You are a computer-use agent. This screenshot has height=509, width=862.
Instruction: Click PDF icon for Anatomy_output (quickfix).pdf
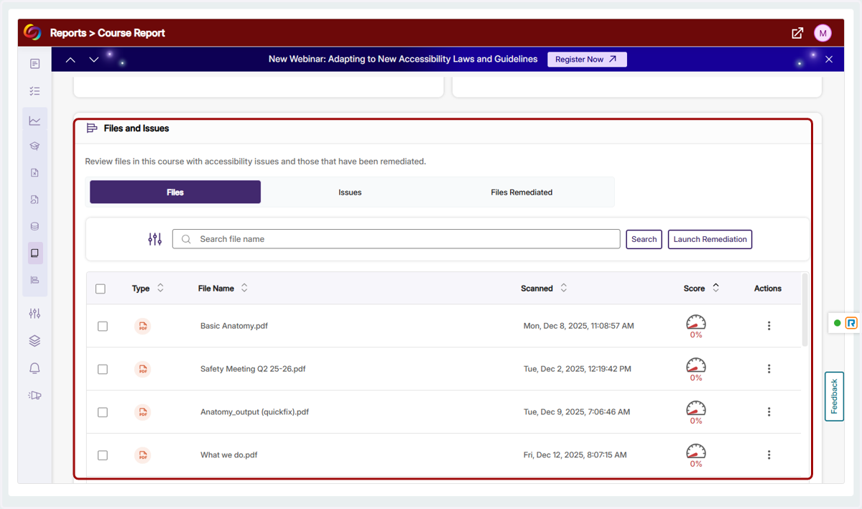tap(143, 412)
